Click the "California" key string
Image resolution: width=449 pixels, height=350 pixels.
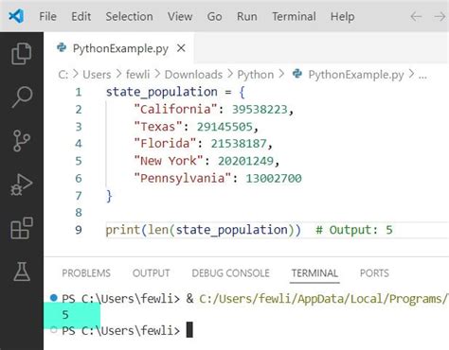pyautogui.click(x=176, y=110)
